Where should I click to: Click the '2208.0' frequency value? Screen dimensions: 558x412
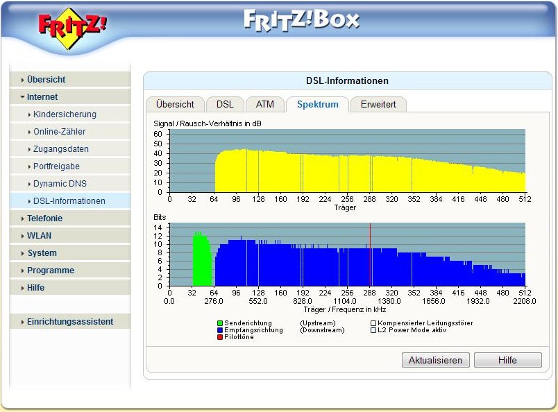[x=524, y=301]
